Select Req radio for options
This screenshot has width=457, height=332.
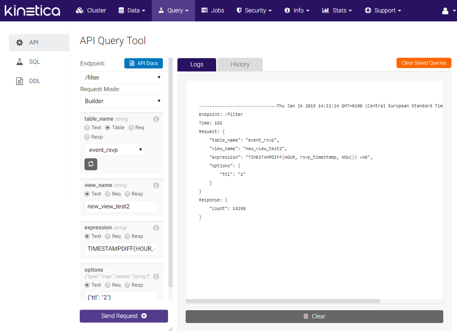108,285
